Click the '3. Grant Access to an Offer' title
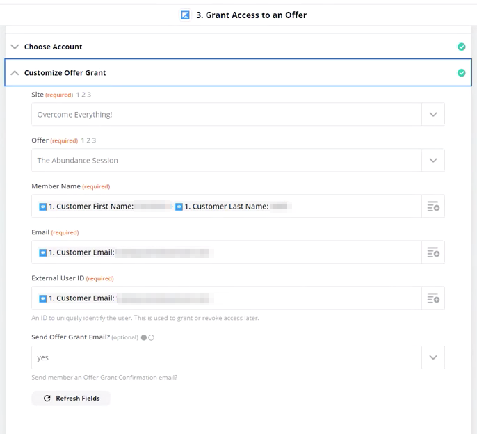 pyautogui.click(x=251, y=15)
